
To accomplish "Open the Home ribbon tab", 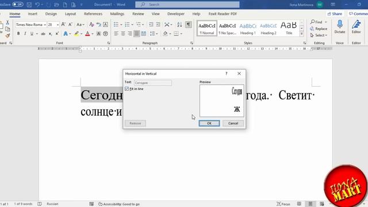I will (15, 14).
